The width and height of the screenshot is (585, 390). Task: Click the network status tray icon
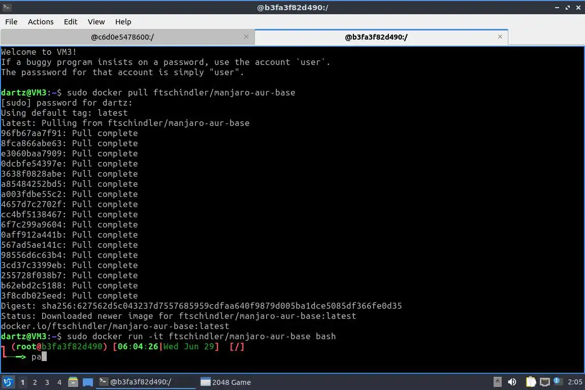coord(545,382)
